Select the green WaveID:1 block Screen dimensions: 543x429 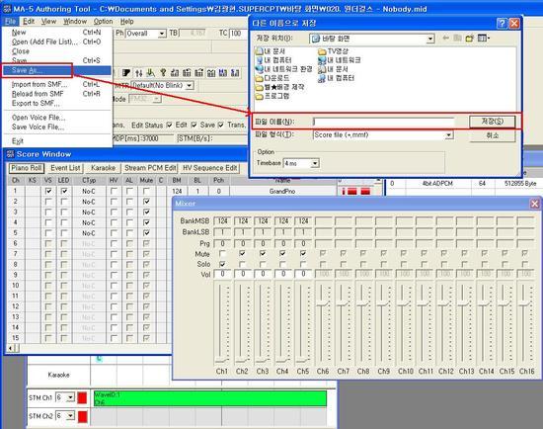[210, 398]
